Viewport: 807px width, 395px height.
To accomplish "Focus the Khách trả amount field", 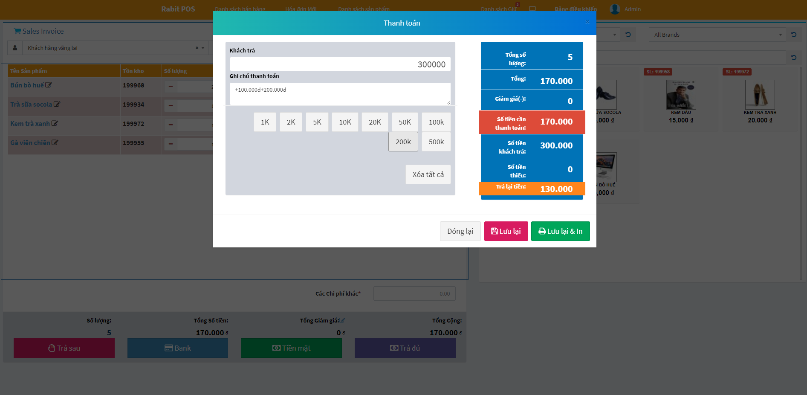I will click(340, 64).
